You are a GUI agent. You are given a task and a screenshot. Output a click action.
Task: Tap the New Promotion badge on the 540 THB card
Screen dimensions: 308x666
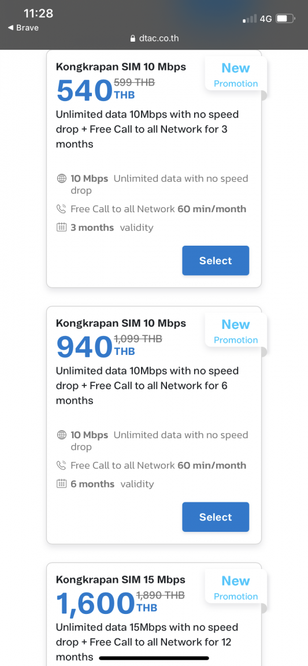pyautogui.click(x=236, y=74)
